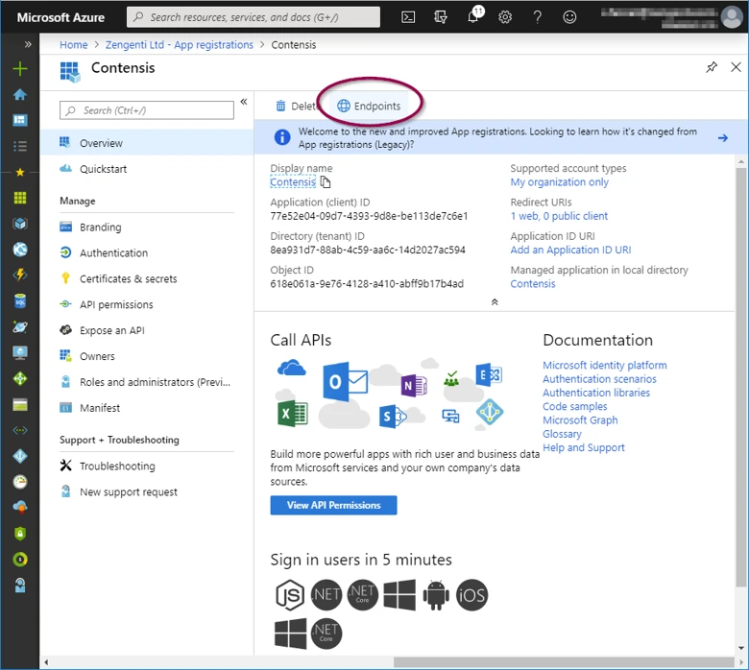Click the Delete toolbar button
This screenshot has width=749, height=670.
(x=296, y=106)
